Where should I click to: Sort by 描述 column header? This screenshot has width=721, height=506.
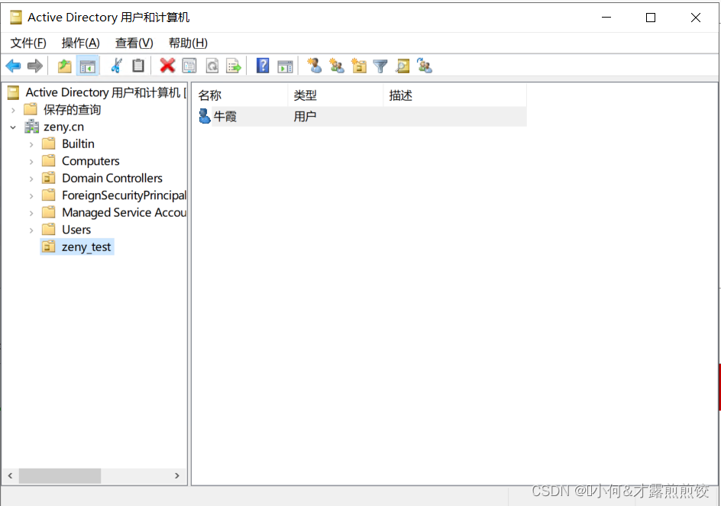click(455, 95)
